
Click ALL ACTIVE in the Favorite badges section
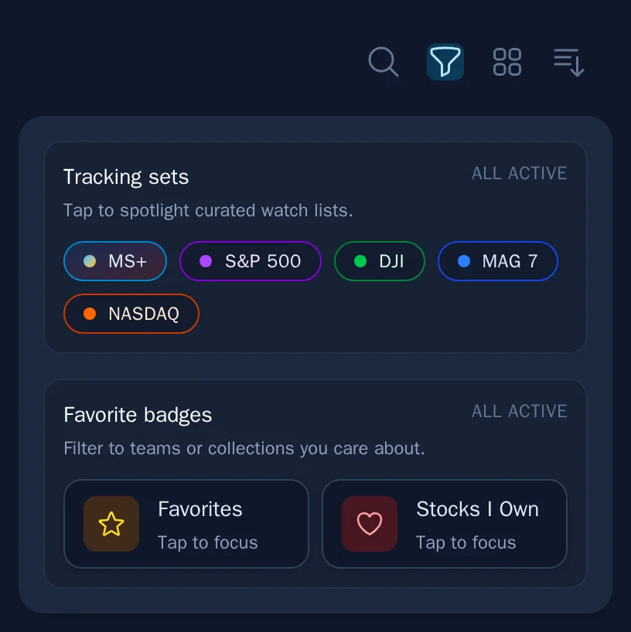(519, 411)
